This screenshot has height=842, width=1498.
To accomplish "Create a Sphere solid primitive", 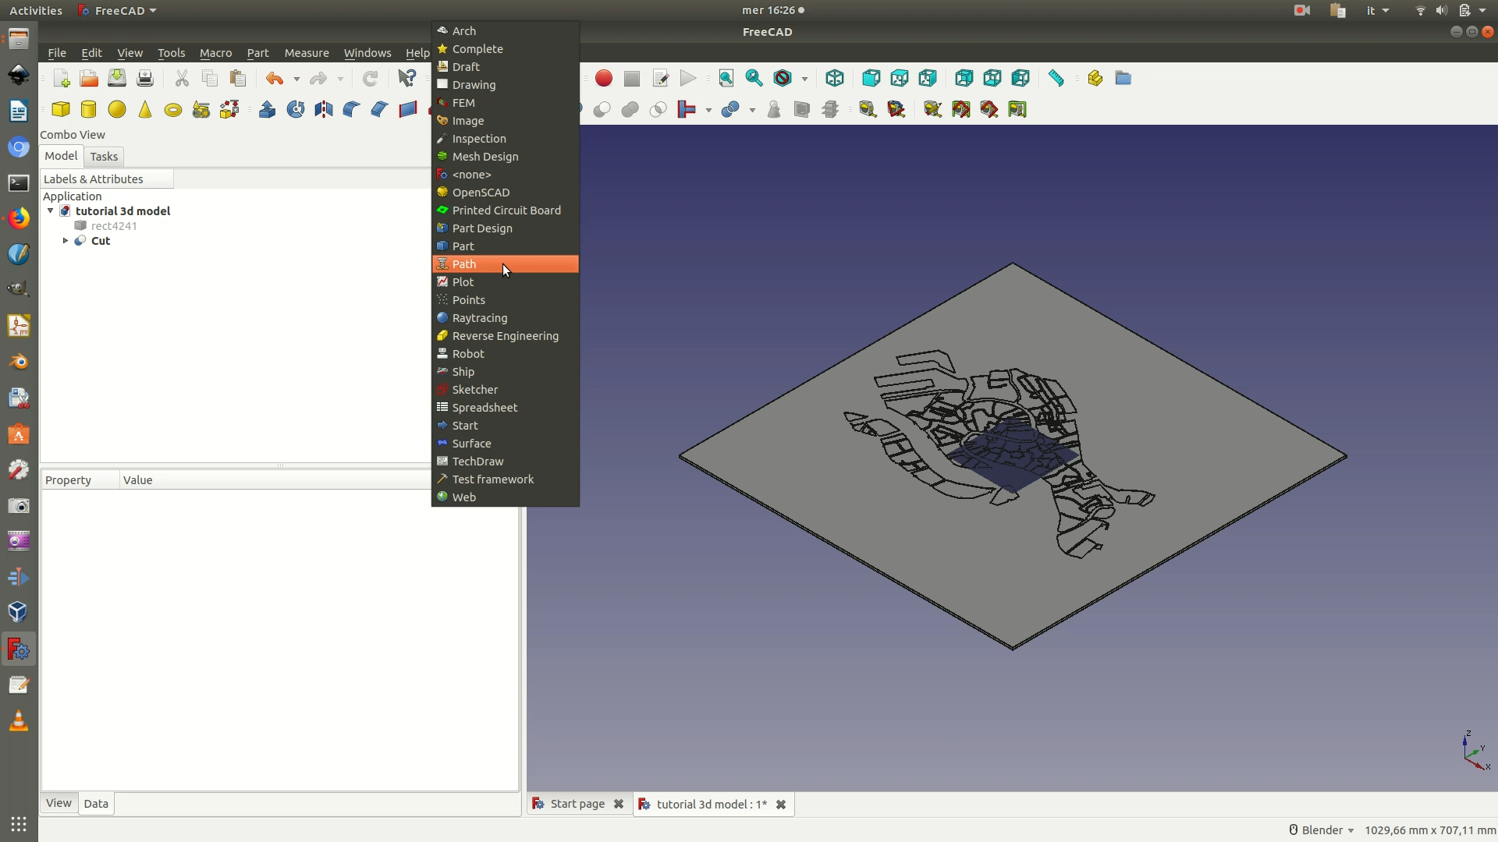I will coord(117,110).
